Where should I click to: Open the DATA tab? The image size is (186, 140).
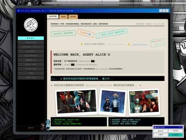point(63,17)
